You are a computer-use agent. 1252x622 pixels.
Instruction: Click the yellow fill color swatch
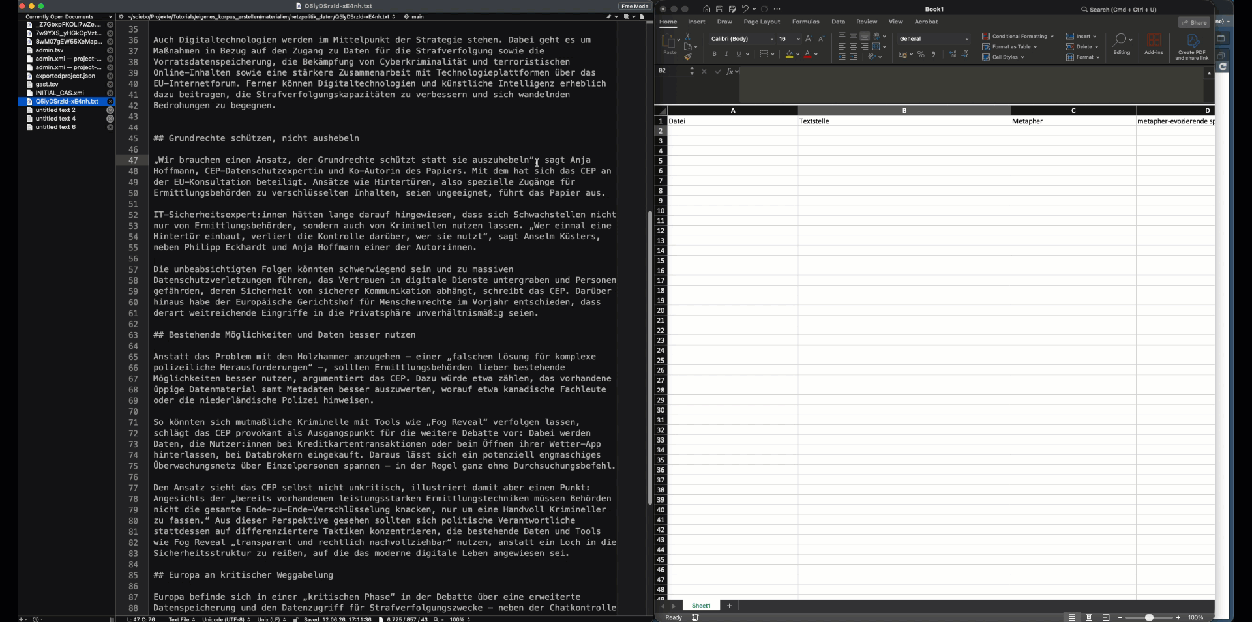click(789, 54)
